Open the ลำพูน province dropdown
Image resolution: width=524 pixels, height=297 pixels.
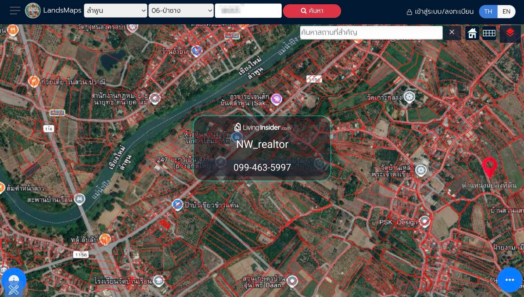(116, 10)
